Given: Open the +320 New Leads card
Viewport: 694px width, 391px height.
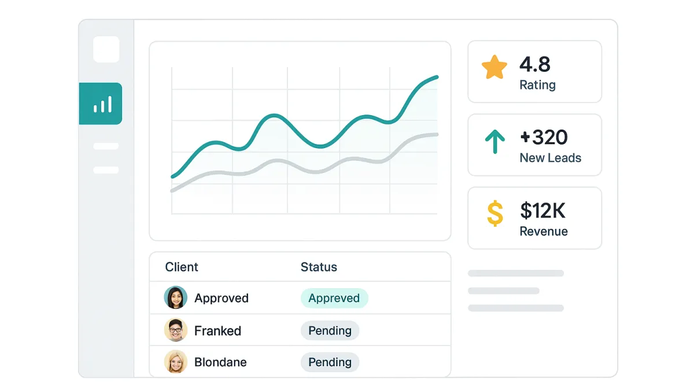Looking at the screenshot, I should click(x=534, y=145).
